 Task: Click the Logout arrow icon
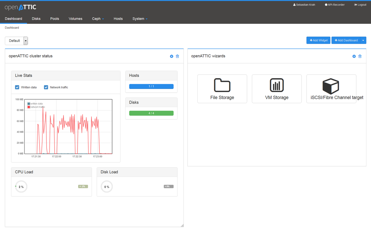tap(356, 5)
